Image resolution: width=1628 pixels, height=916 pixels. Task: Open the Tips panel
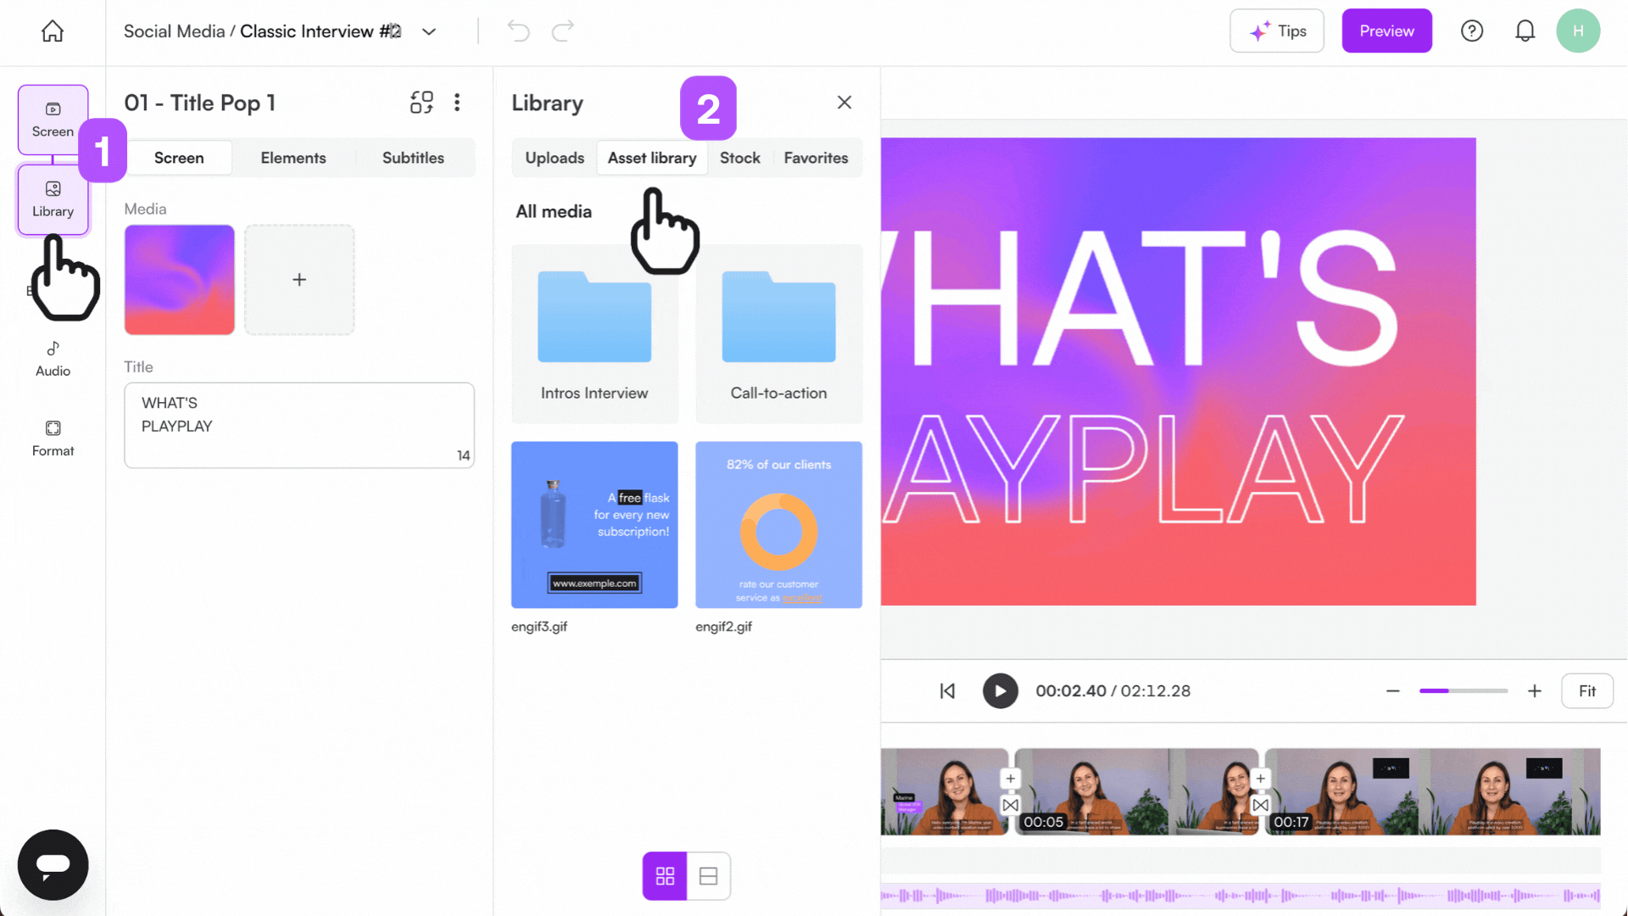1277,31
